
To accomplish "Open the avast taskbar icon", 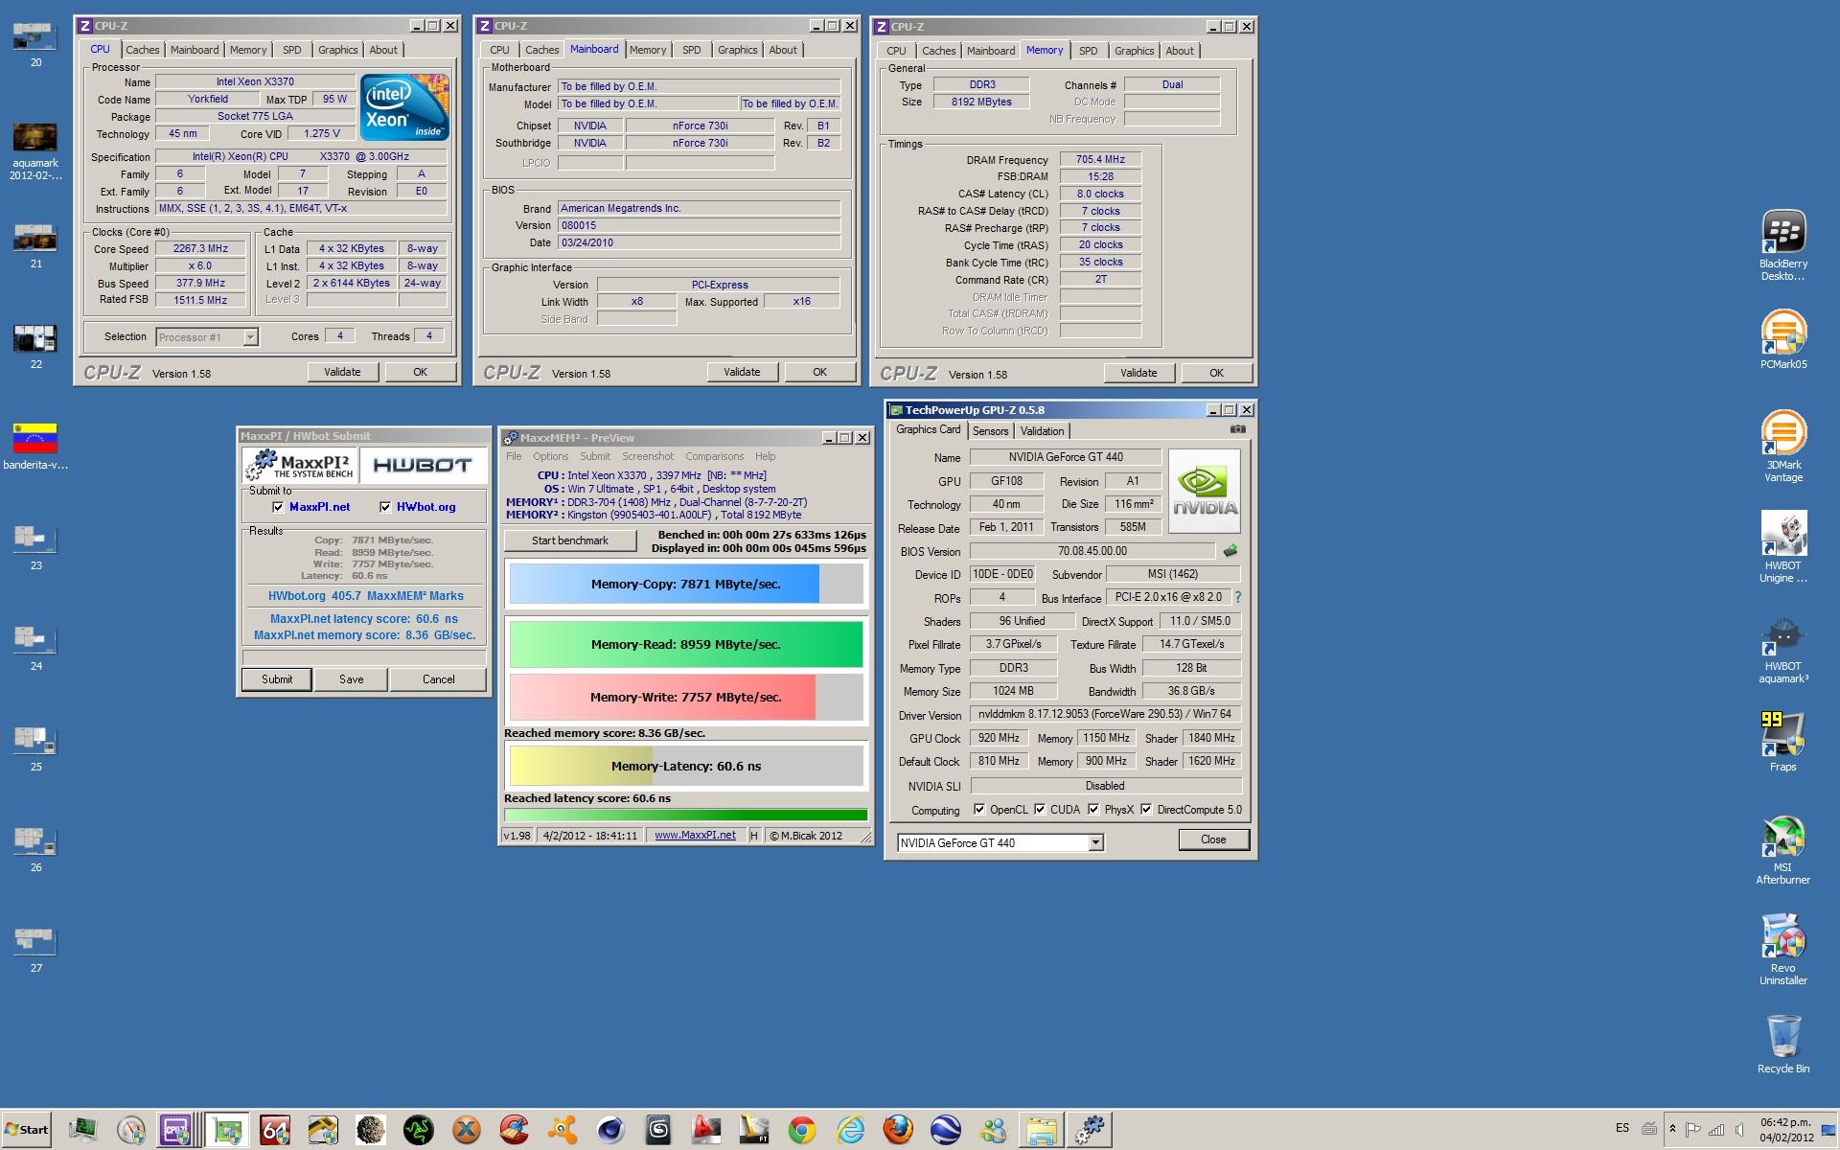I will tap(563, 1130).
